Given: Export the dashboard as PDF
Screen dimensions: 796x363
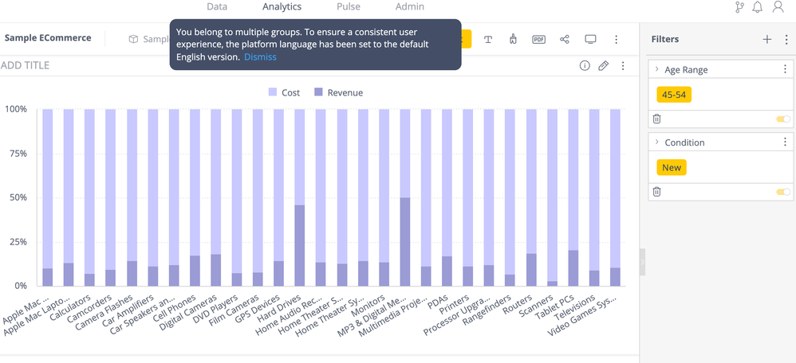Looking at the screenshot, I should tap(538, 39).
